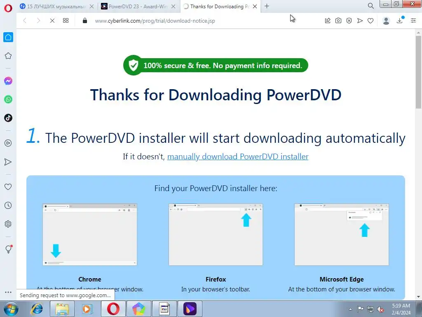Open the PowerDVD purple play icon on taskbar
The height and width of the screenshot is (317, 422).
point(190,309)
